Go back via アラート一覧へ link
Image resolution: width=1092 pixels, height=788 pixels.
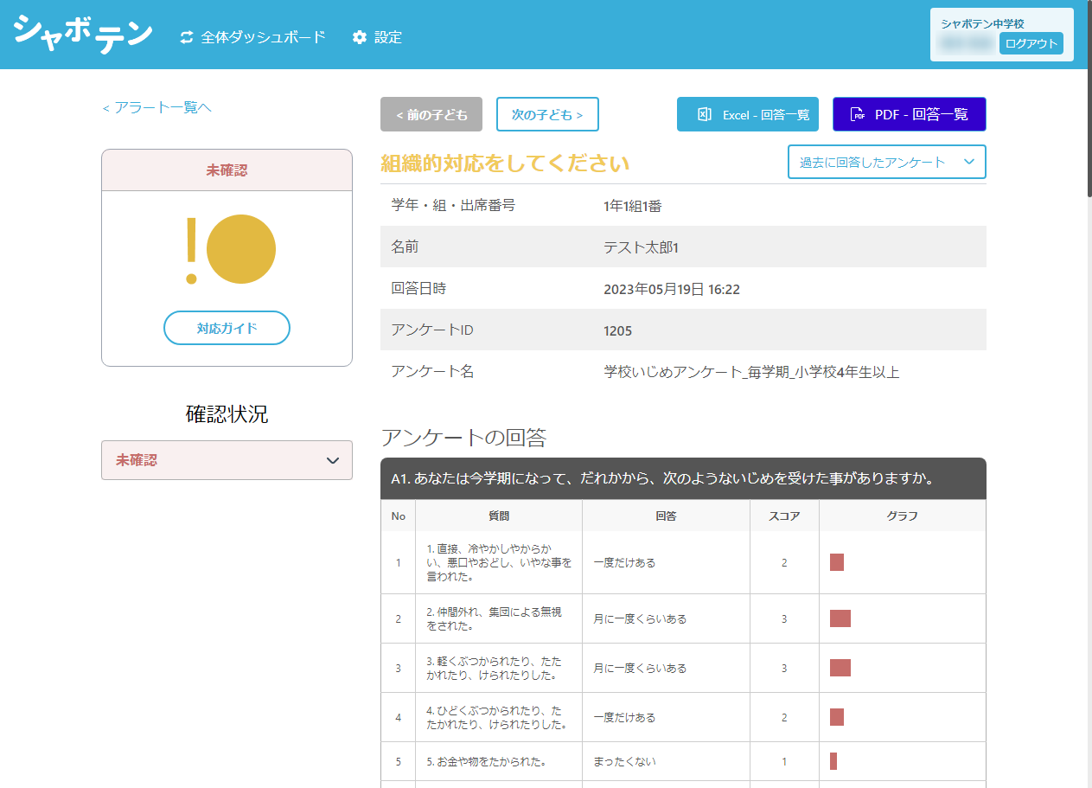tap(156, 107)
